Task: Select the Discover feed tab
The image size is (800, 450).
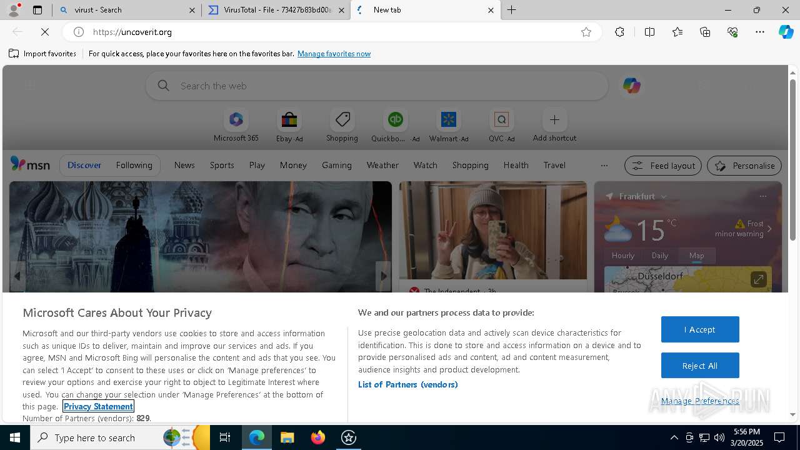Action: pyautogui.click(x=84, y=165)
